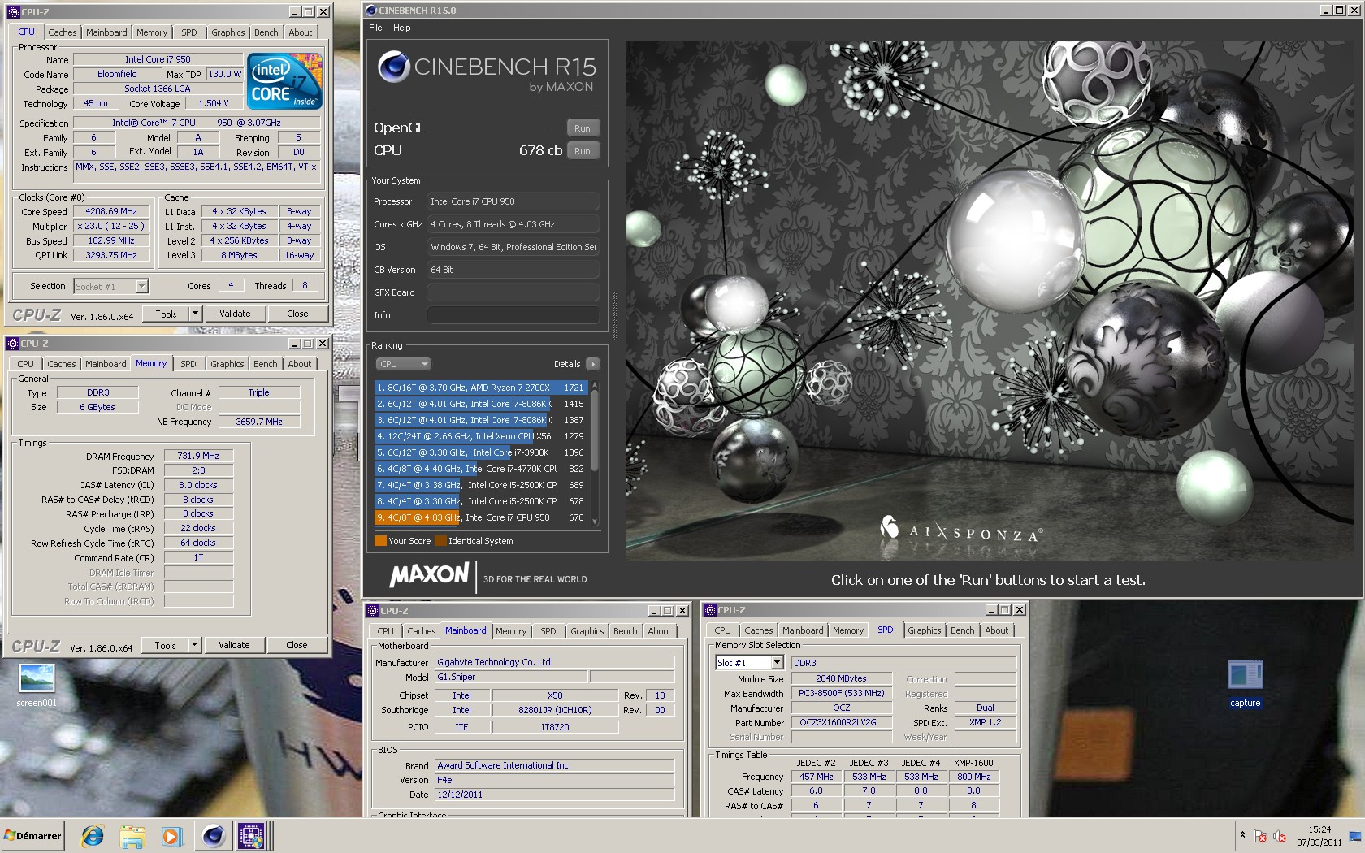The width and height of the screenshot is (1365, 853).
Task: Run the OpenGL benchmark
Action: click(583, 128)
